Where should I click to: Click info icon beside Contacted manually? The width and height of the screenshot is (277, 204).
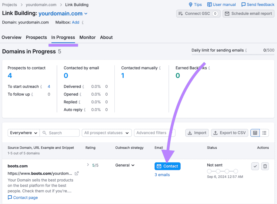point(160,68)
